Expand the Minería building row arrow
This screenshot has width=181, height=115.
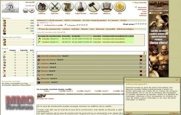coord(144,71)
